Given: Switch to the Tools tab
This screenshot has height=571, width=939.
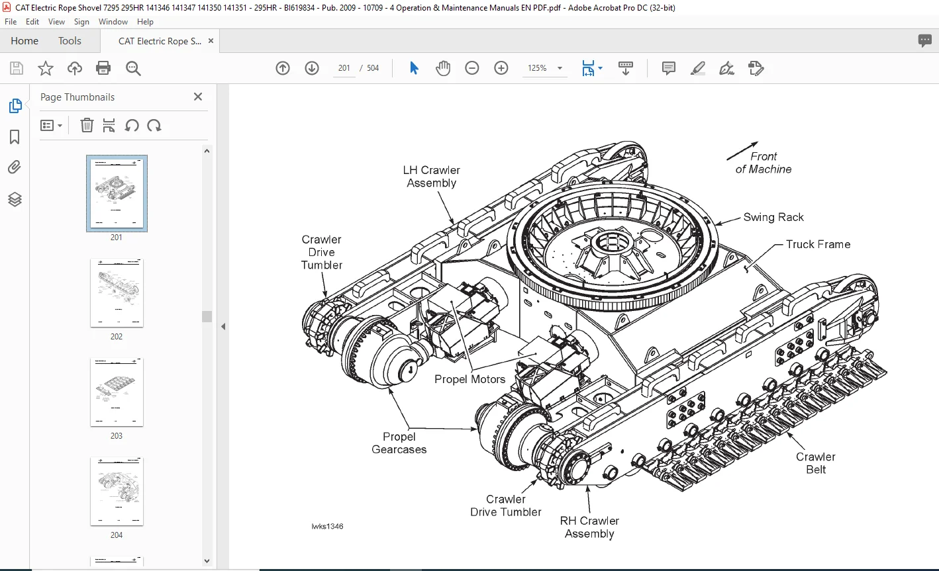Looking at the screenshot, I should [x=70, y=41].
